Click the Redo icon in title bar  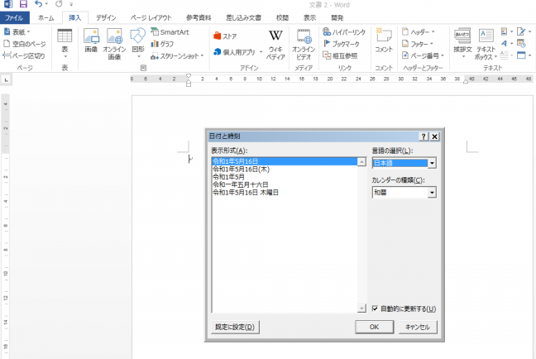coord(59,4)
